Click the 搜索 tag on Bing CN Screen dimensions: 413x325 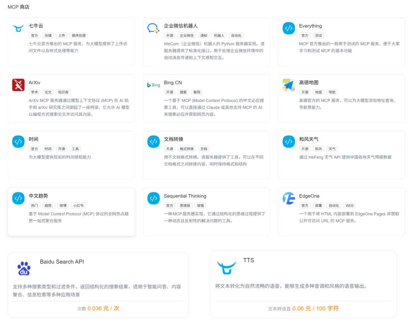pyautogui.click(x=183, y=92)
